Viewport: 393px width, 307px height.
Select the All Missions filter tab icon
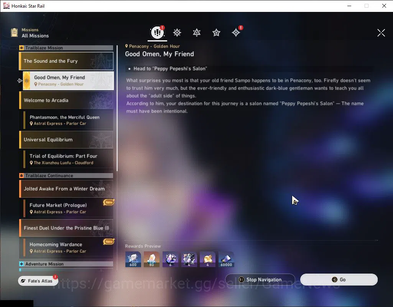(x=158, y=32)
